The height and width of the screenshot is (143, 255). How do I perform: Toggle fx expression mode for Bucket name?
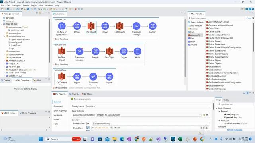(88, 124)
